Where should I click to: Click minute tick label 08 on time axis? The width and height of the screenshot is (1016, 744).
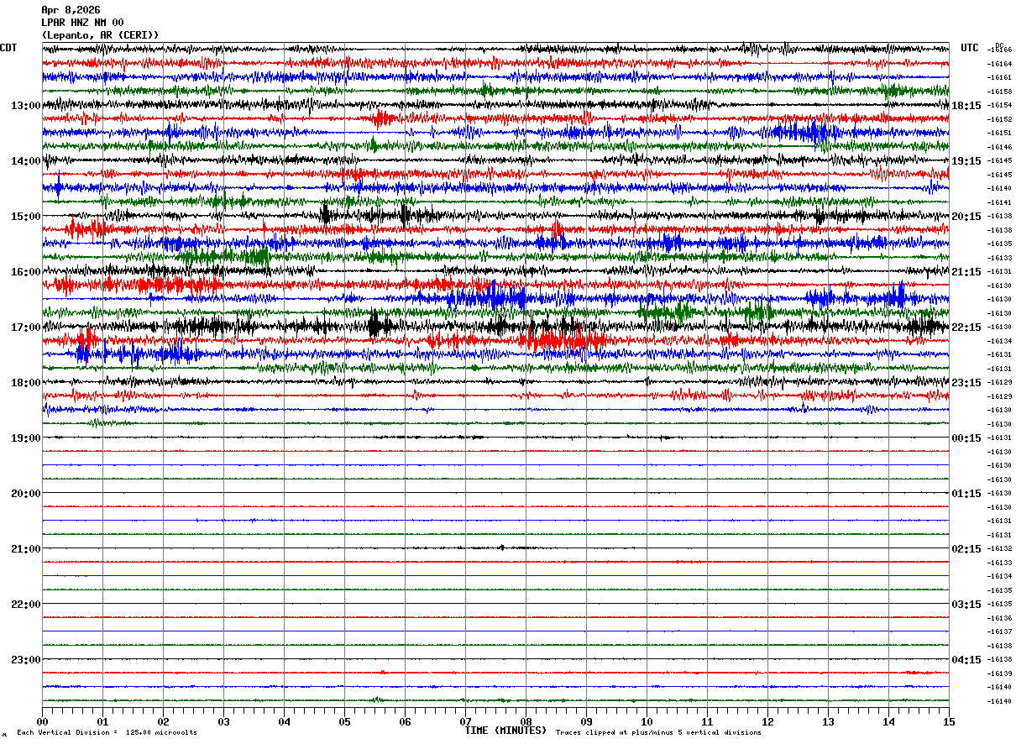[526, 722]
